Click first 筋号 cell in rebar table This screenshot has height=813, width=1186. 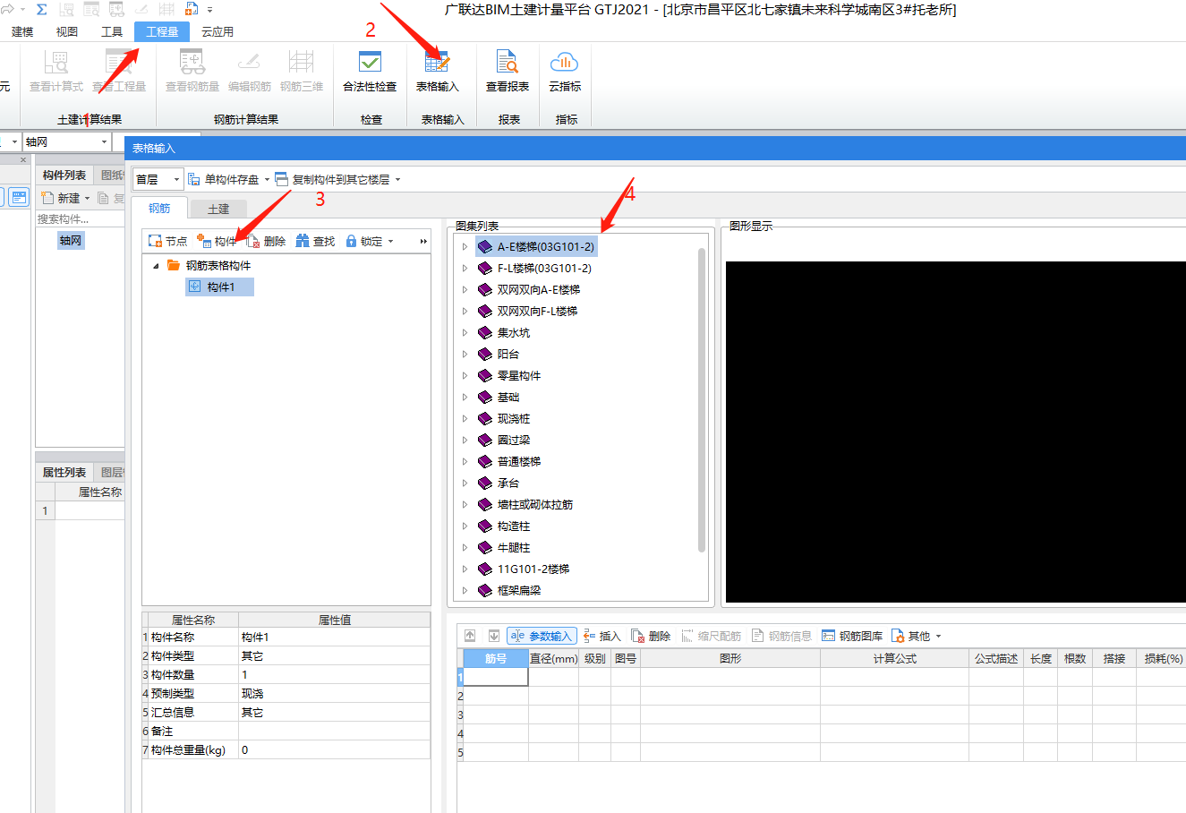496,677
